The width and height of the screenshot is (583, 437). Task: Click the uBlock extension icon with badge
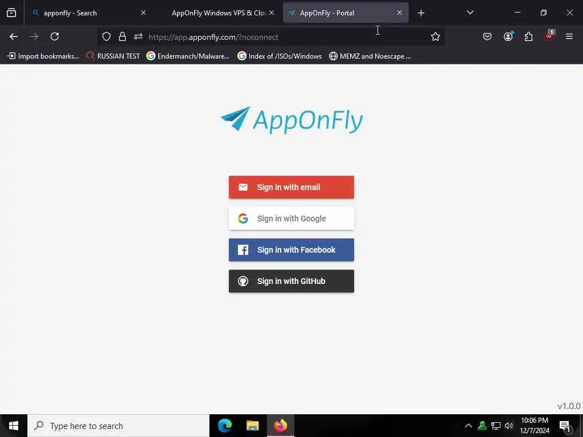coord(549,36)
